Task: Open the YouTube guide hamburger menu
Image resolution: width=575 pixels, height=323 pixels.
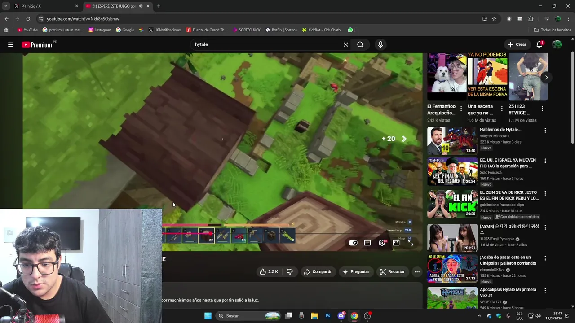Action: point(11,44)
